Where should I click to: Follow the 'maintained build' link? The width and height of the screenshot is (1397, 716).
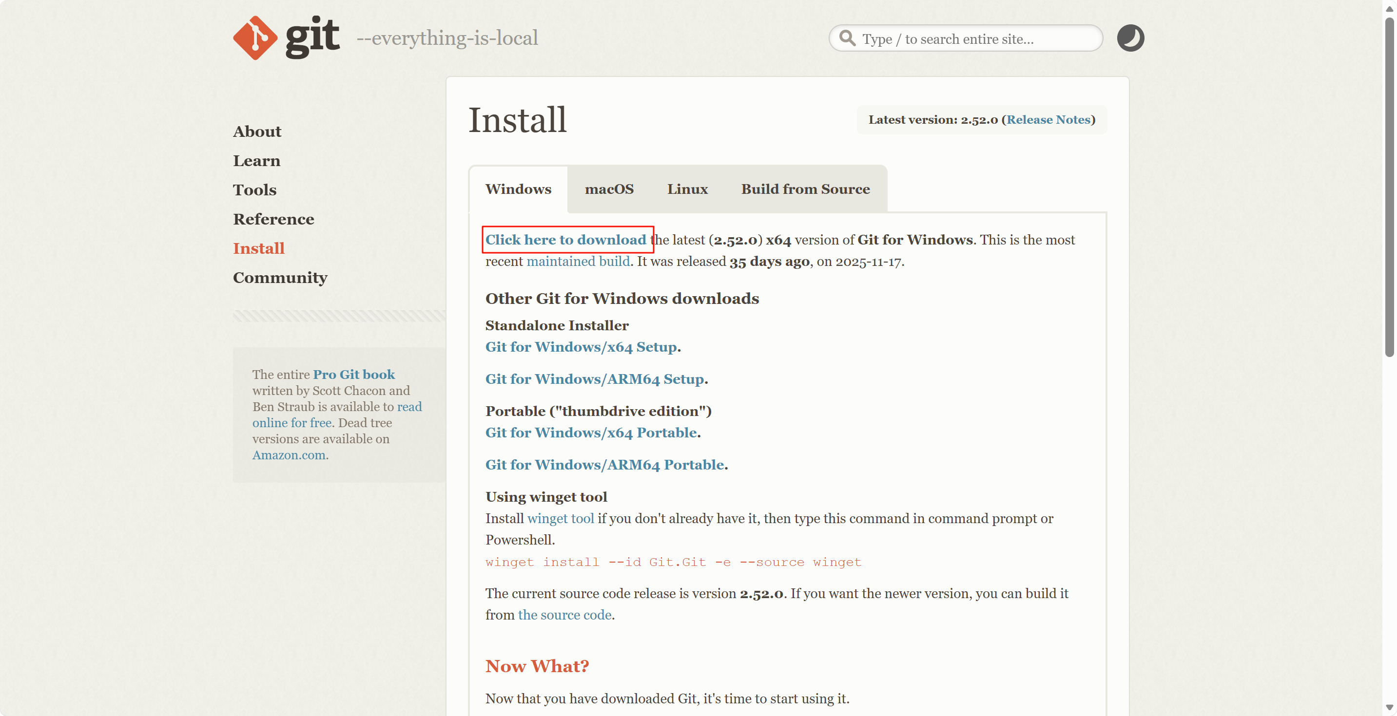(x=578, y=262)
